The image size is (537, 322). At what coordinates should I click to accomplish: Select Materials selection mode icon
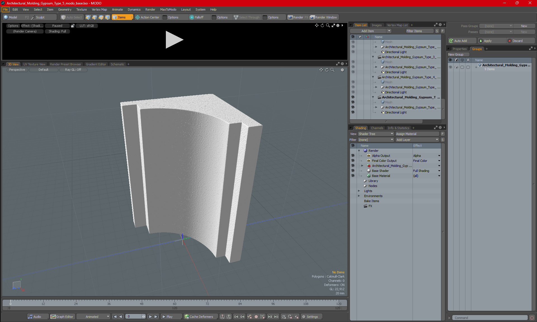pos(107,17)
